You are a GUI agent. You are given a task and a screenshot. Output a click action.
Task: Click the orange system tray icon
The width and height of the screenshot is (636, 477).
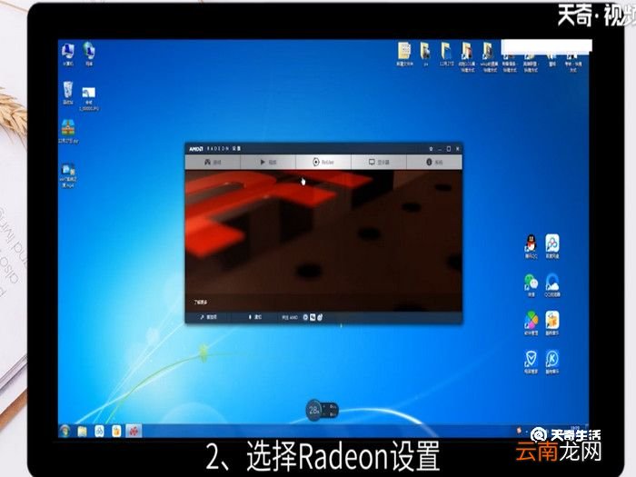click(519, 430)
